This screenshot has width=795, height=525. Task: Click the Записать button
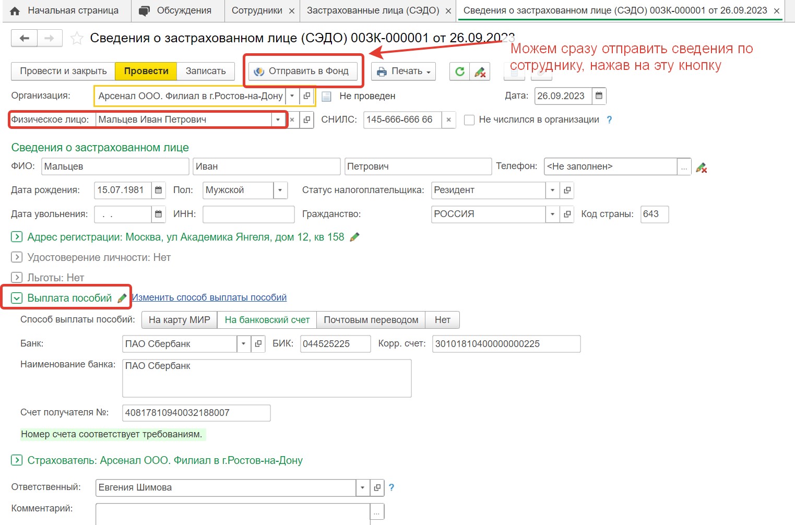[x=206, y=71]
